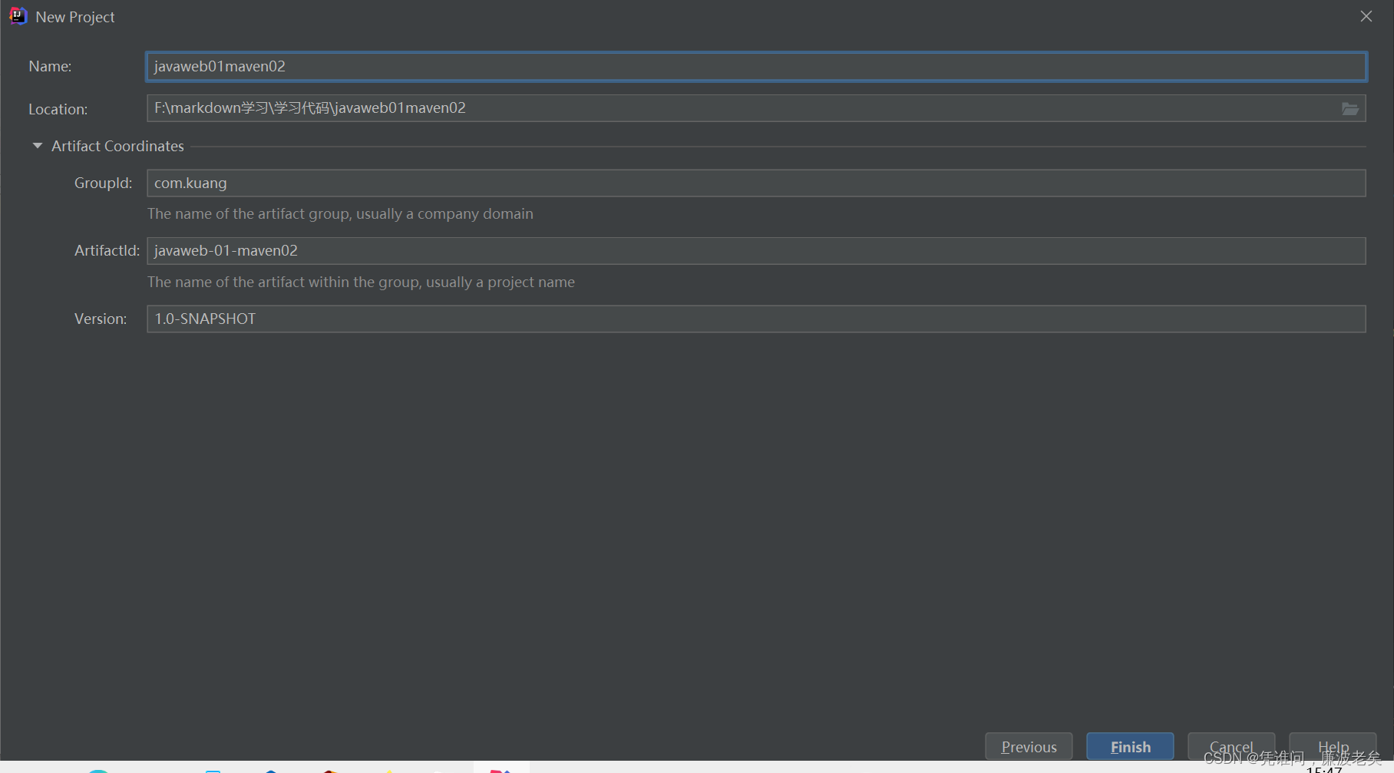
Task: Click the Version field 1.0-SNAPSHOT
Action: [x=756, y=319]
